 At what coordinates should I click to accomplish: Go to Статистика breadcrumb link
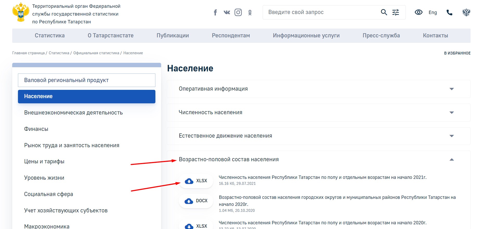pos(59,53)
